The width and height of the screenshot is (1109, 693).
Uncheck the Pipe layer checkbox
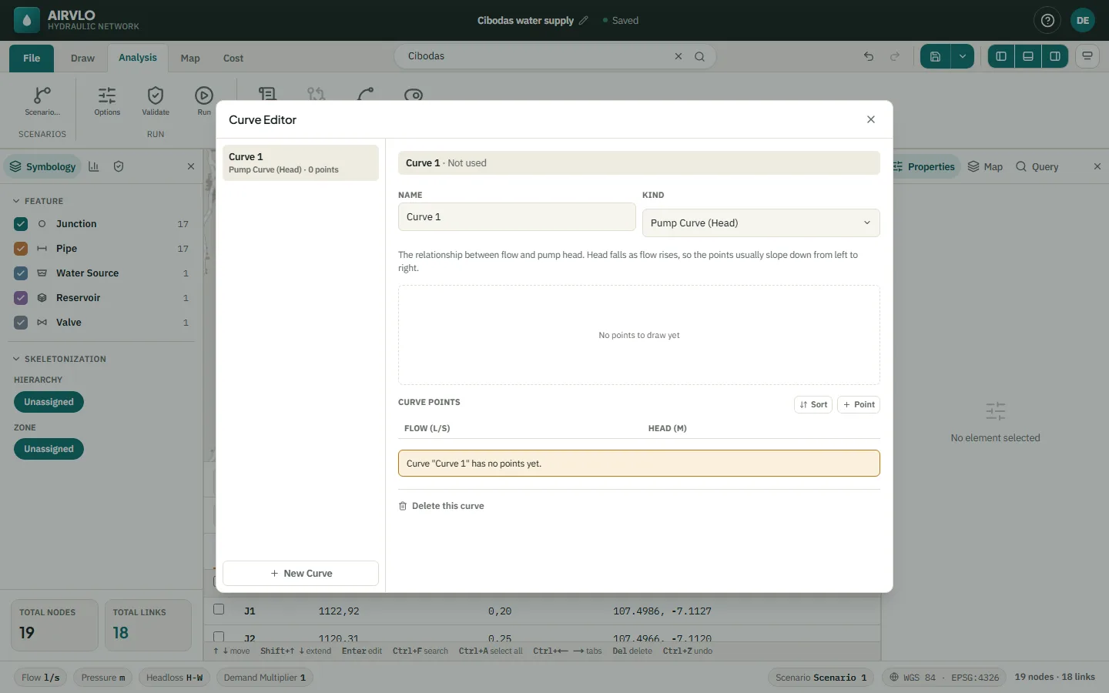[x=21, y=249]
